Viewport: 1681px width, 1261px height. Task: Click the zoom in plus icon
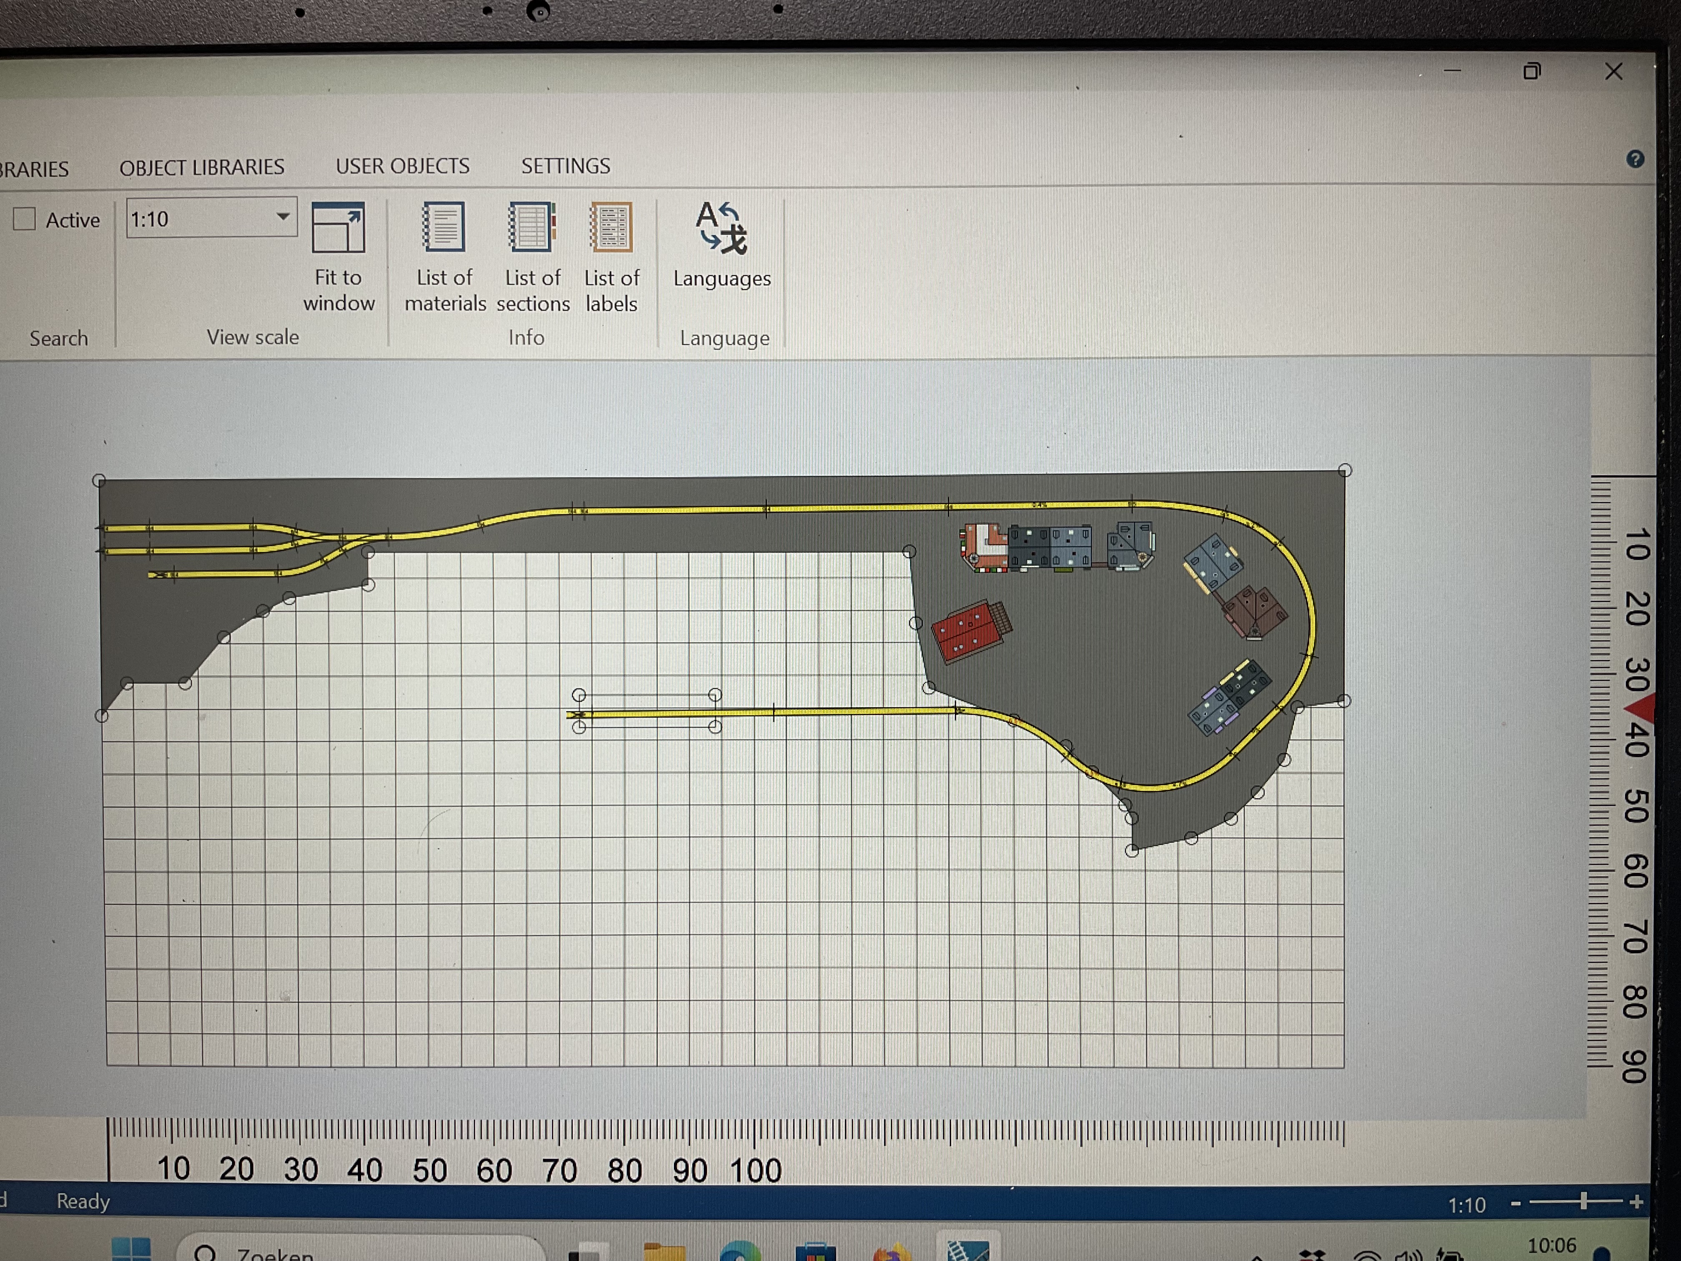[x=1636, y=1202]
